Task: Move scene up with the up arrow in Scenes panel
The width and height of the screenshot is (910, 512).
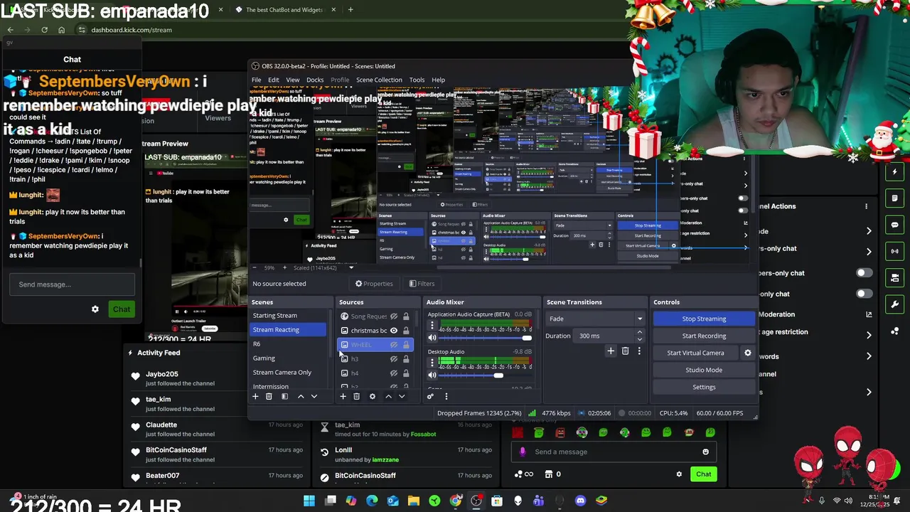Action: tap(301, 396)
